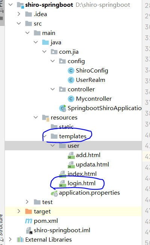Image resolution: width=150 pixels, height=245 pixels.
Task: Click the updata.html file icon
Action: click(x=71, y=165)
